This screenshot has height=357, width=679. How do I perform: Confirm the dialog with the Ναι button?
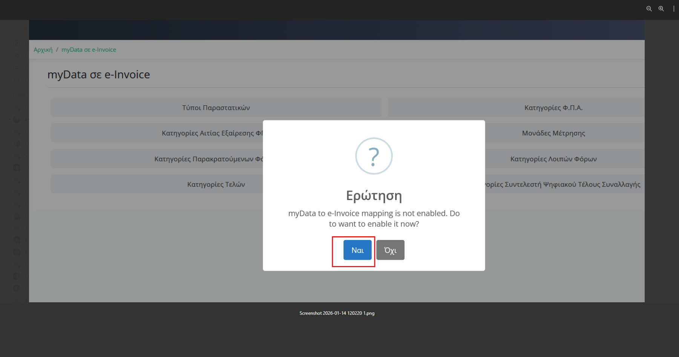(357, 250)
